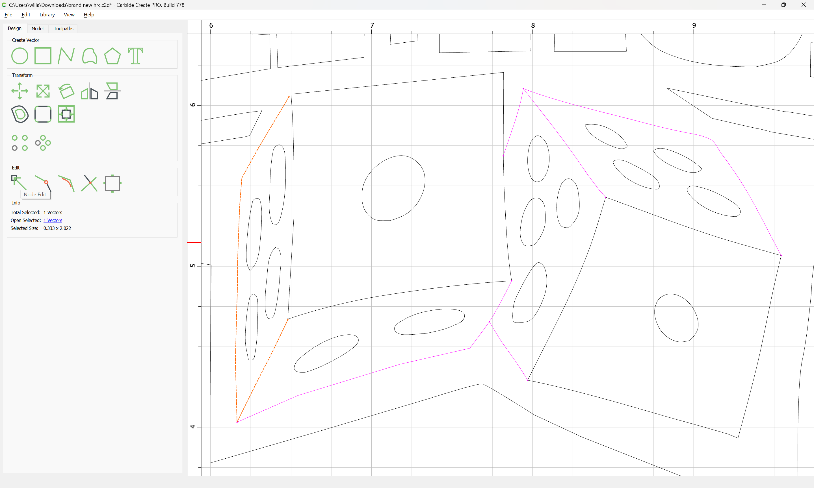Click the vertical ruler at mark 5

point(193,266)
